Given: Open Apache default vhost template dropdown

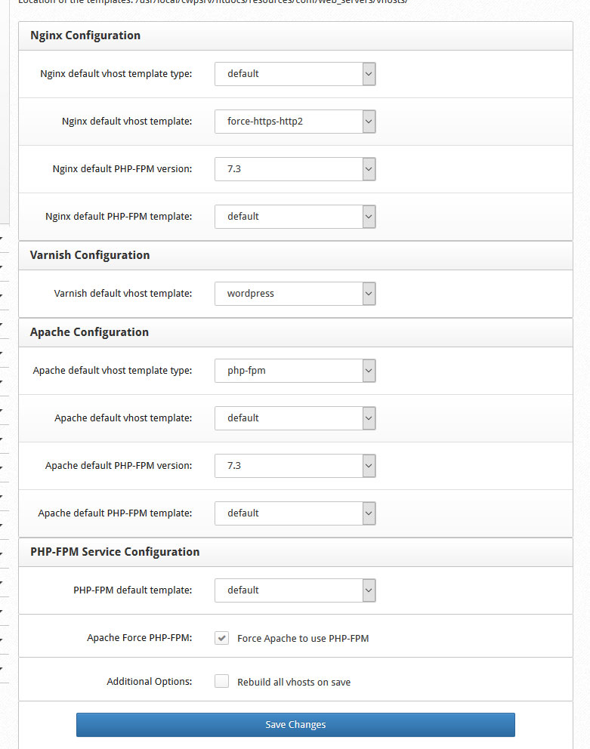Looking at the screenshot, I should tap(295, 418).
